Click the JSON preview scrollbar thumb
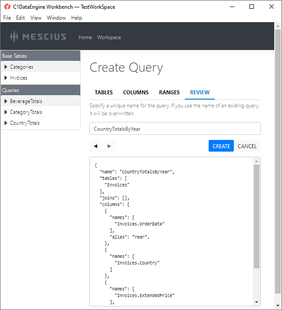 point(257,216)
